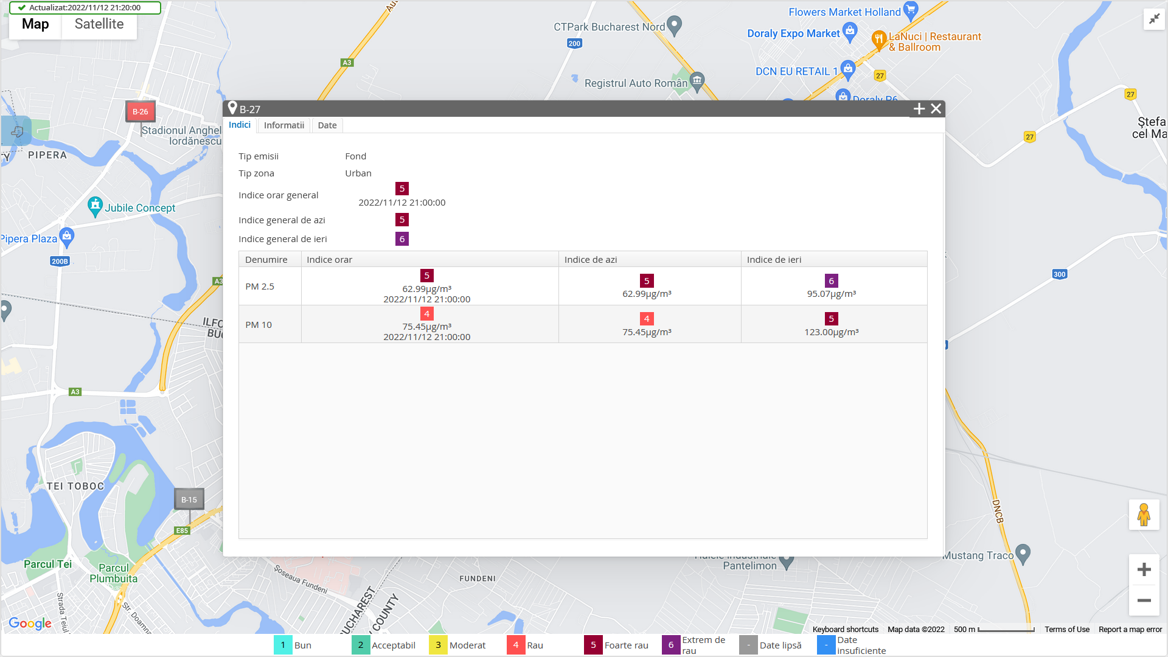The image size is (1168, 657).
Task: Open Keyboard shortcuts button
Action: (845, 630)
